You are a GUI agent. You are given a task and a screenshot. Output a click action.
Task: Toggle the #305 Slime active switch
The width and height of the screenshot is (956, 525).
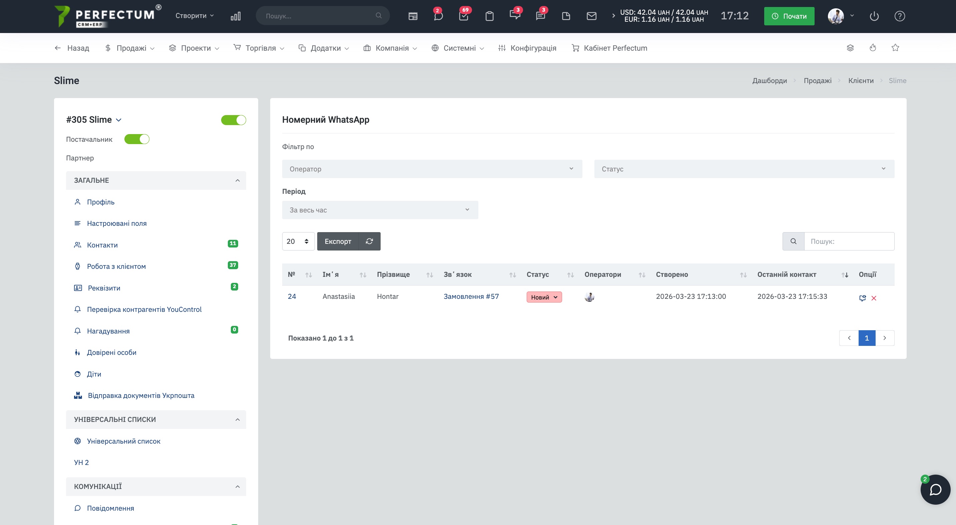(233, 120)
